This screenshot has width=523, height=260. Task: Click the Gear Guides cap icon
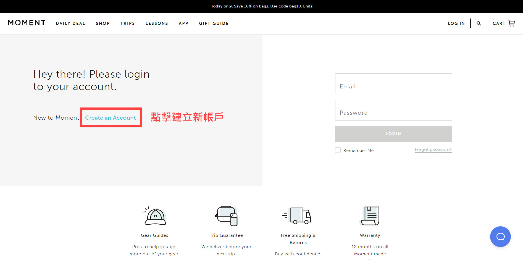tap(155, 216)
